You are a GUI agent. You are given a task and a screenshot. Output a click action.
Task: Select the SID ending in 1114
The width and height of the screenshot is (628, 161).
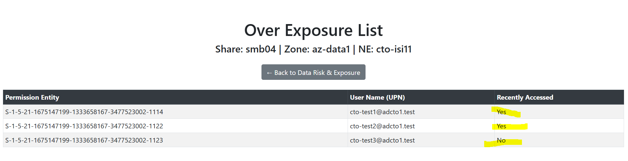click(84, 112)
